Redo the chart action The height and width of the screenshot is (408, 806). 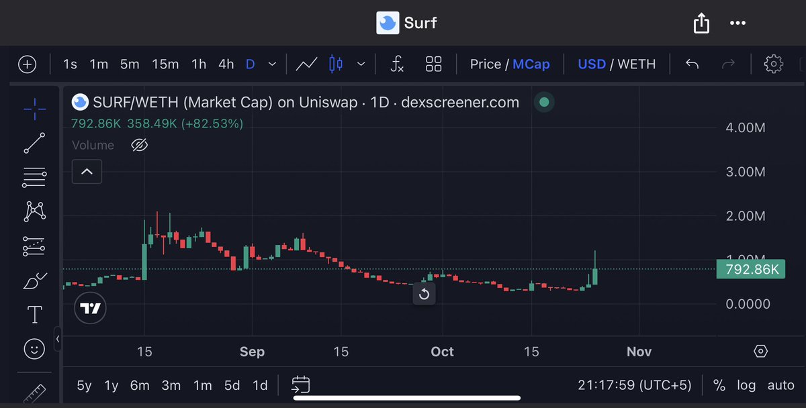(728, 64)
